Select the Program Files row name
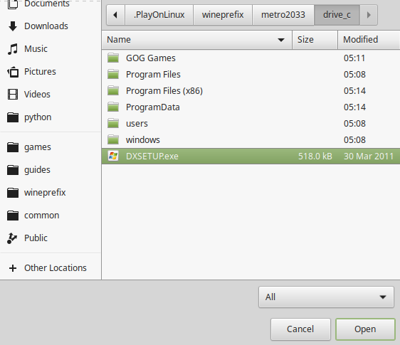Screen dimensions: 400x345 tap(153, 75)
